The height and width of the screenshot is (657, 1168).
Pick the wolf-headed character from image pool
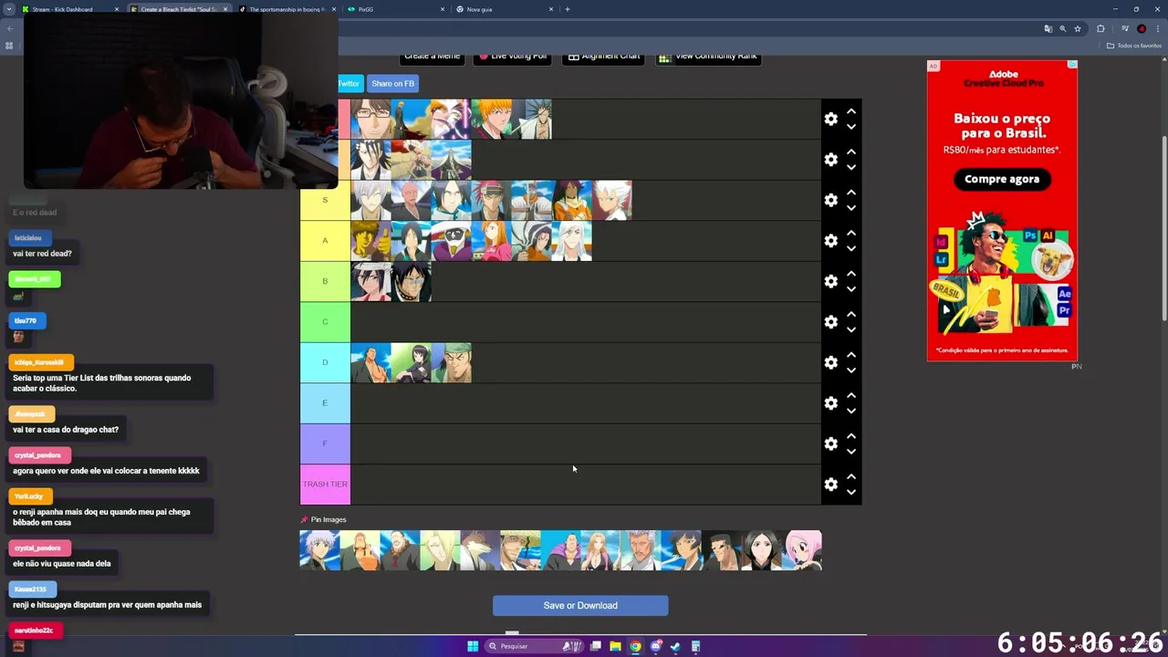[481, 550]
